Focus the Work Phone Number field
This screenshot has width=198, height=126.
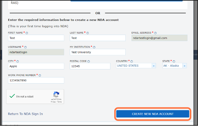tap(36, 80)
